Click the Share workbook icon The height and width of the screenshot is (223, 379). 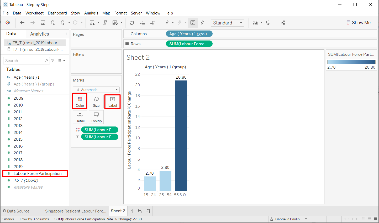click(283, 23)
